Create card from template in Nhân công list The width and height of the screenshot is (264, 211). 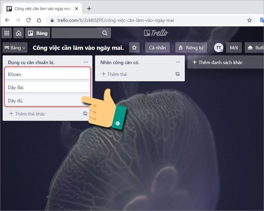(x=178, y=74)
